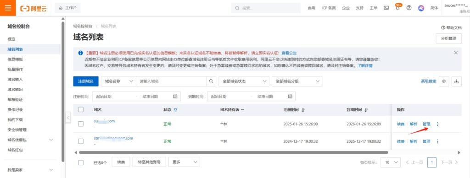This screenshot has width=470, height=178.
Task: Open the ICP 备案 menu
Action: point(329,8)
